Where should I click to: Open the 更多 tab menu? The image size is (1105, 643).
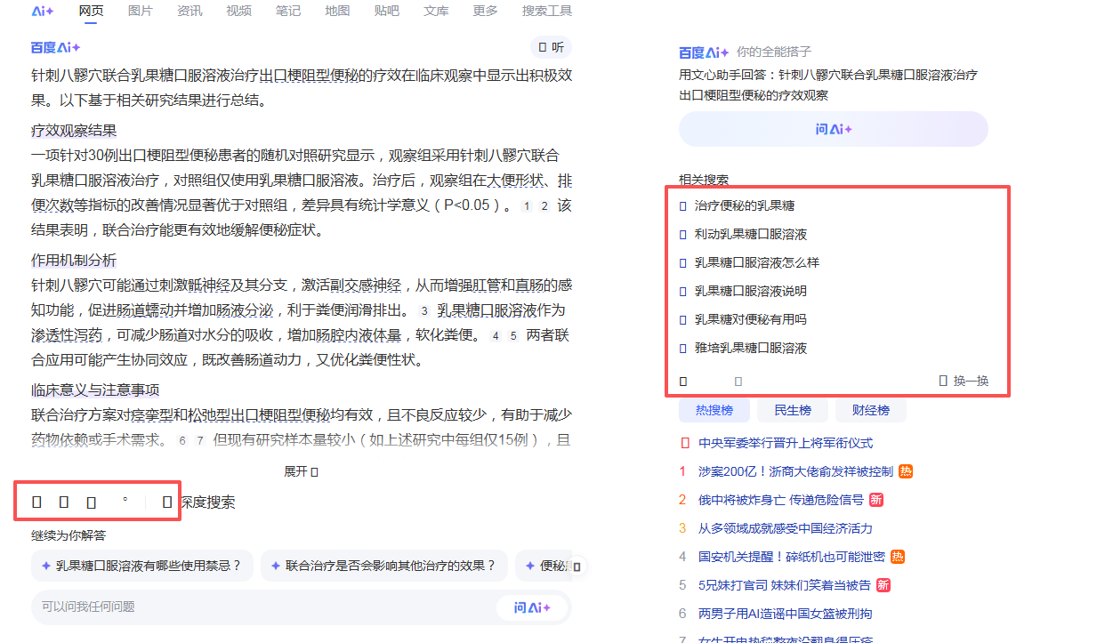tap(486, 11)
